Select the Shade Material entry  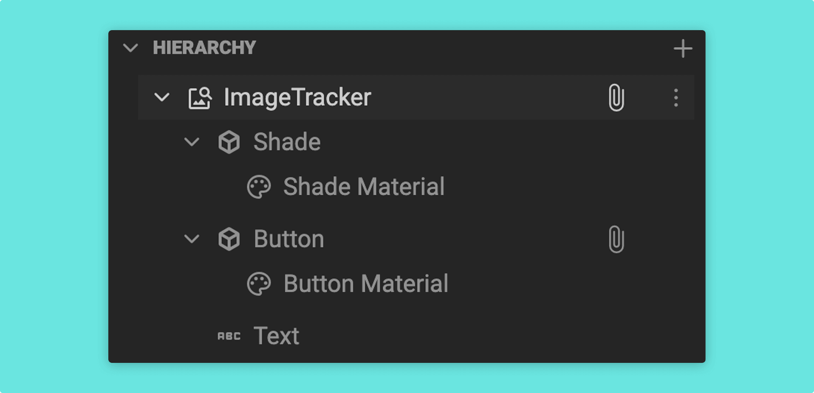pos(364,187)
